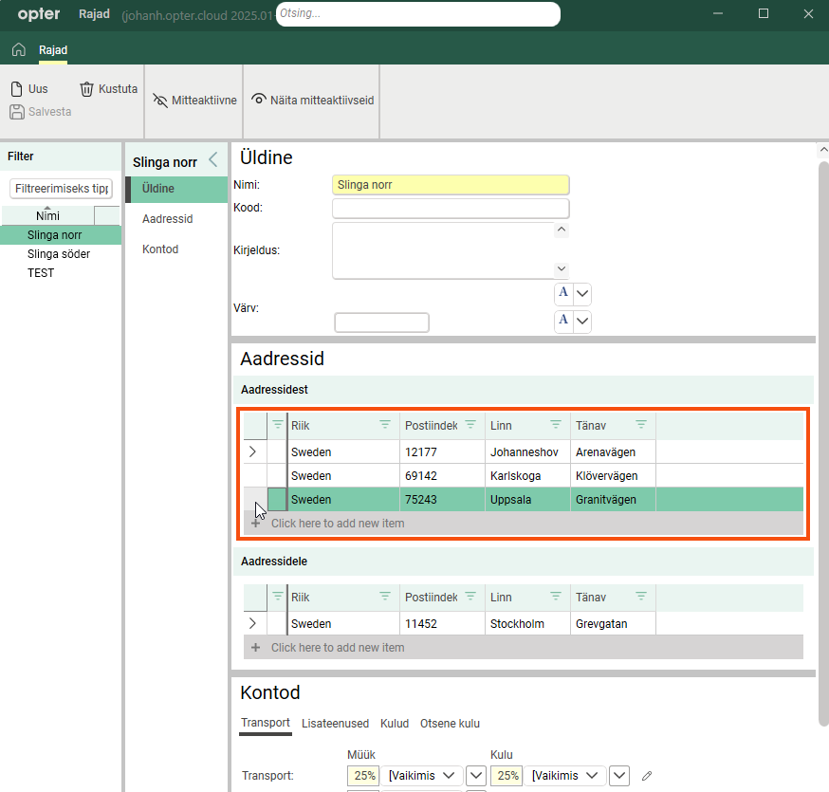Collapse the Slinga norr side panel chevron
The width and height of the screenshot is (829, 792).
(x=212, y=160)
